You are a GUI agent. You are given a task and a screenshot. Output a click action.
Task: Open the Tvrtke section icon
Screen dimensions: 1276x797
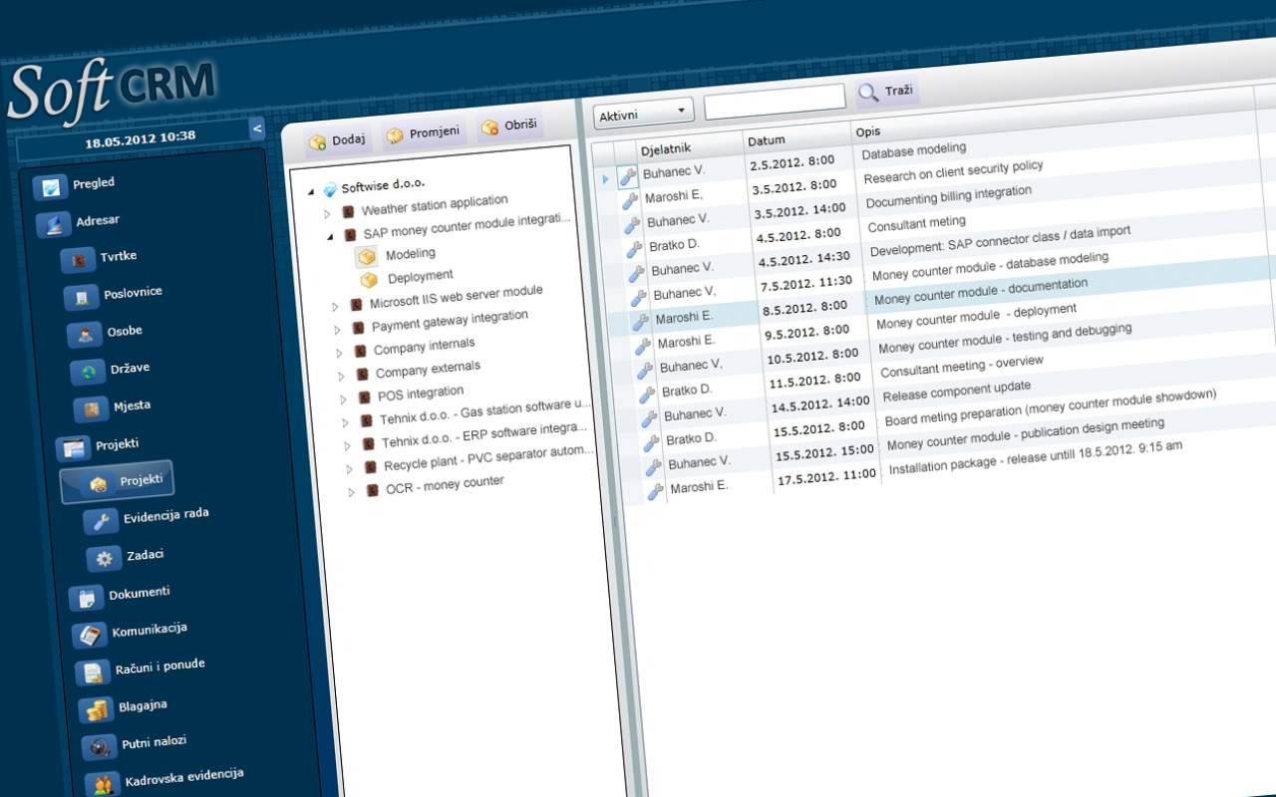pos(78,260)
